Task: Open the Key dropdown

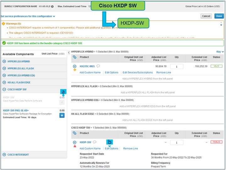Action: (x=220, y=52)
